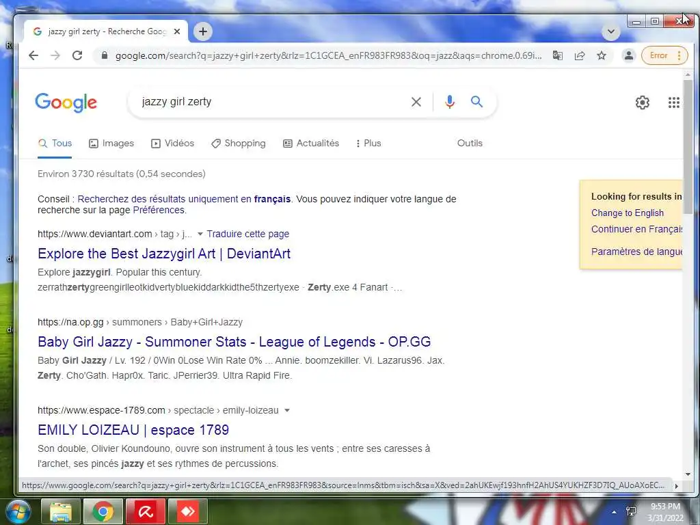Click the Google logo

tap(66, 103)
